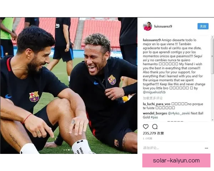This screenshot has width=214, height=171.
Task: Open luissuarez9 profile from header username
Action: coord(163,26)
